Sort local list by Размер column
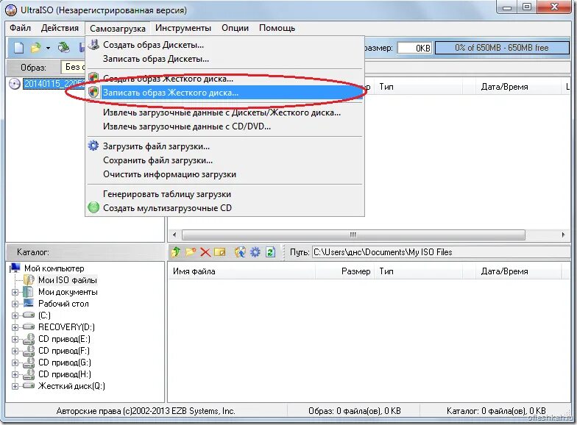The height and width of the screenshot is (425, 577). pyautogui.click(x=344, y=271)
